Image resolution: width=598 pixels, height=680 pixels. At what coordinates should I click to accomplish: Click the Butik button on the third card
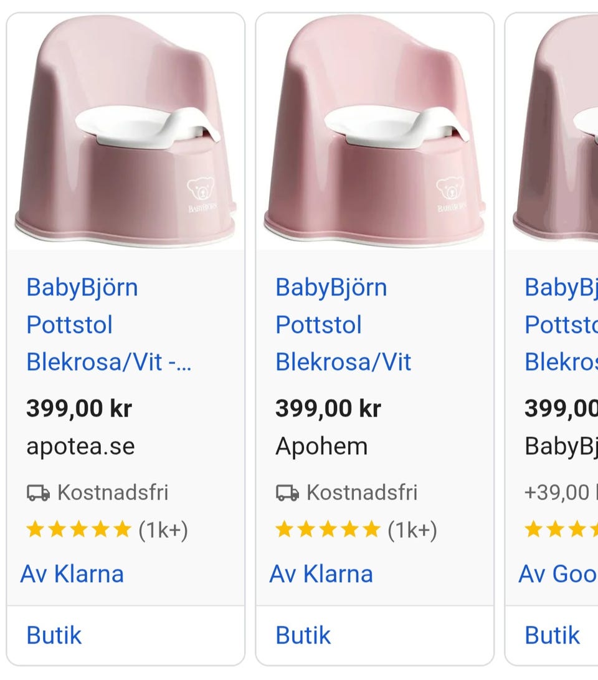553,635
